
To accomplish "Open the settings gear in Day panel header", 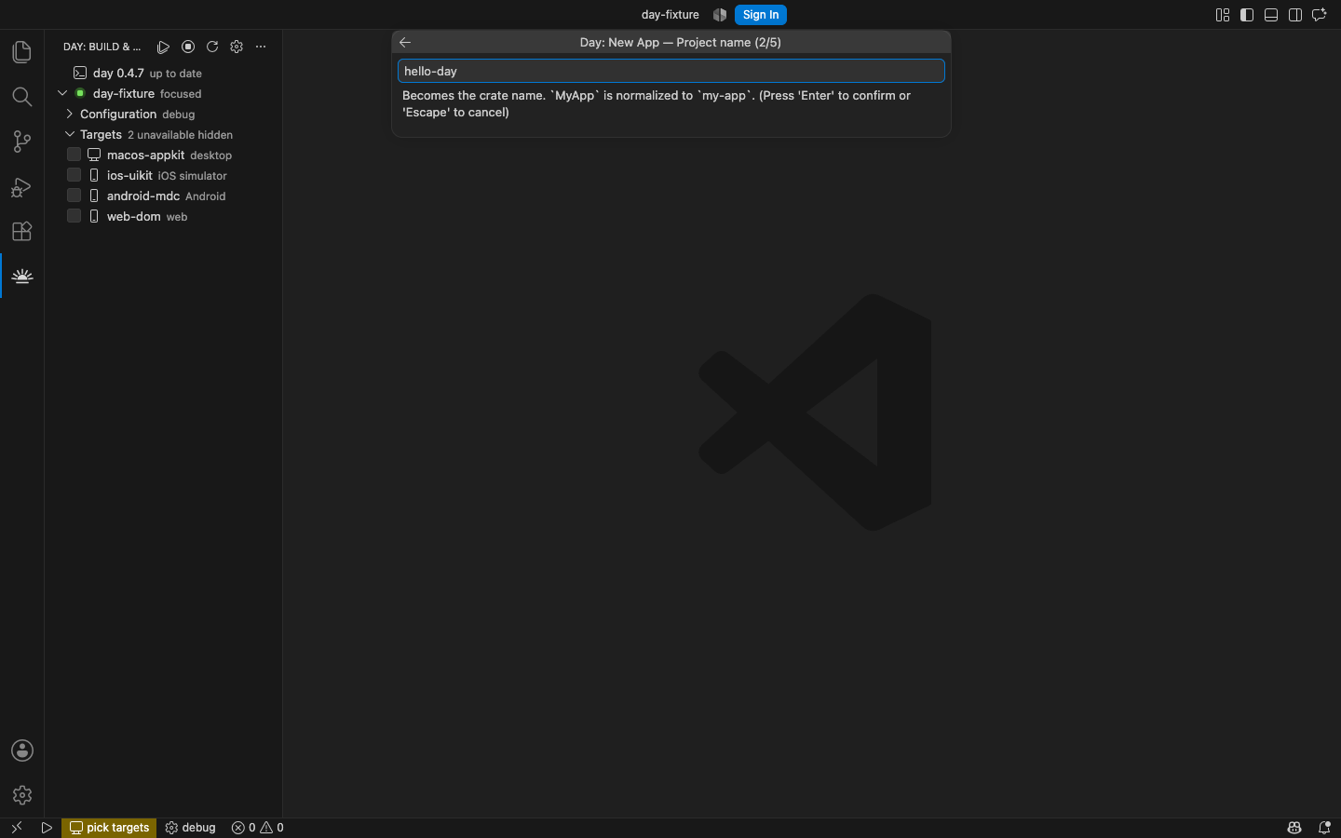I will pyautogui.click(x=237, y=47).
